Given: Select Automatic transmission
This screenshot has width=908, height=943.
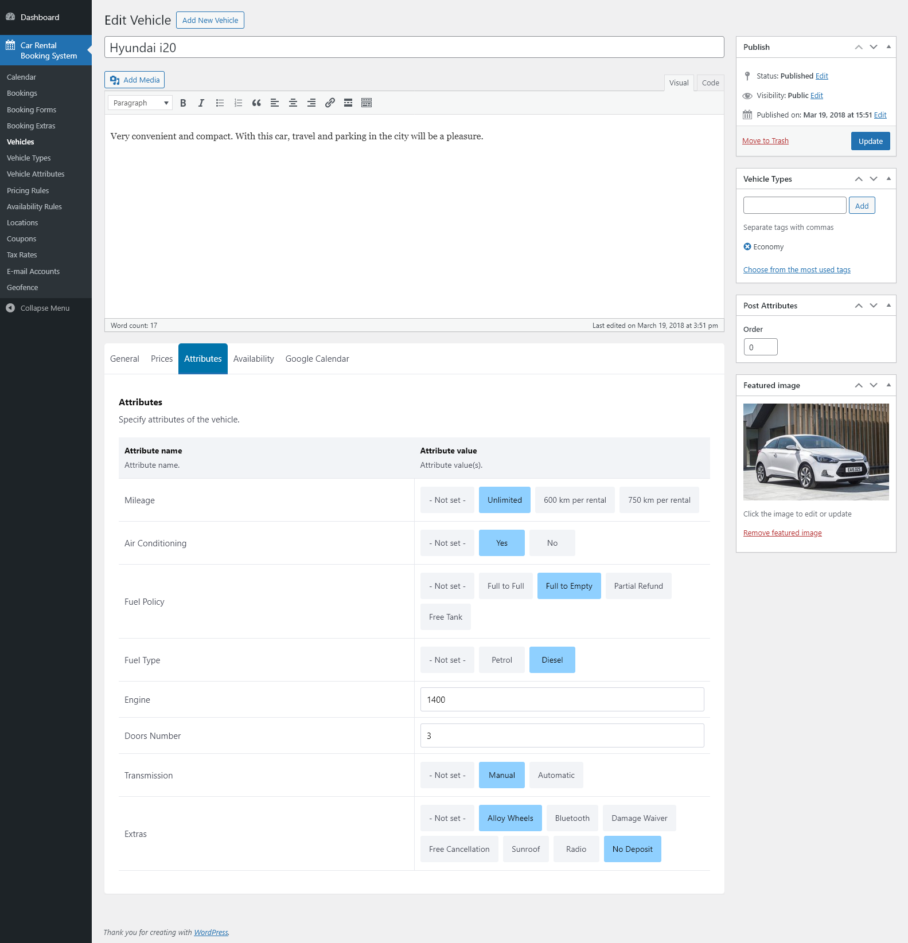Looking at the screenshot, I should 556,775.
